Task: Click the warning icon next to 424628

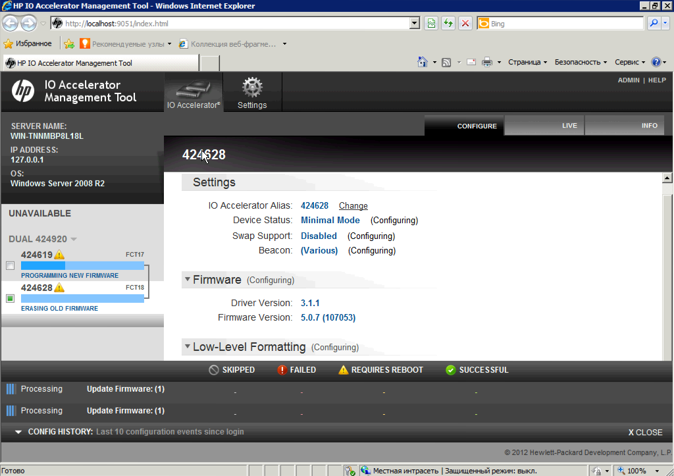Action: pos(59,288)
